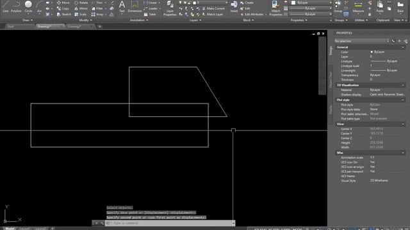Use the Rotate command
Image resolution: width=410 pixels, height=230 pixels.
(81, 3)
